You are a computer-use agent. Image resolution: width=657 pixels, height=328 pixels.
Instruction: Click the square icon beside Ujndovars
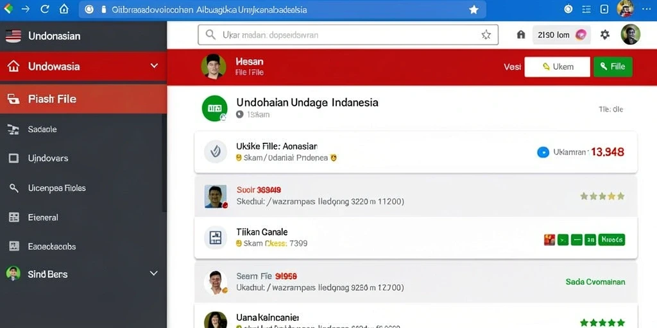pyautogui.click(x=14, y=158)
